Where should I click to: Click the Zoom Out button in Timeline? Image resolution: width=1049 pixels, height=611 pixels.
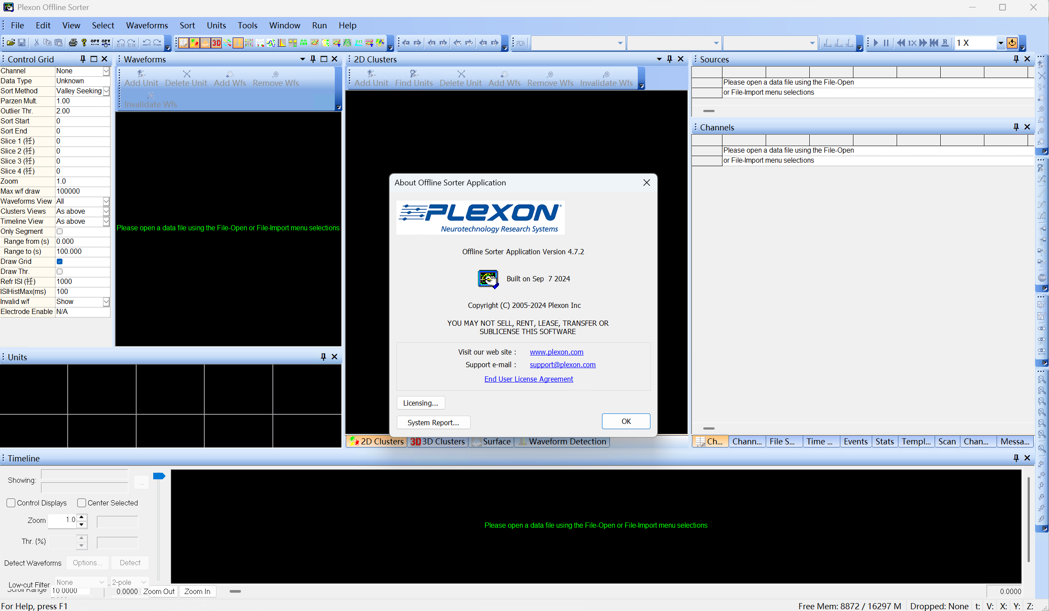(159, 591)
